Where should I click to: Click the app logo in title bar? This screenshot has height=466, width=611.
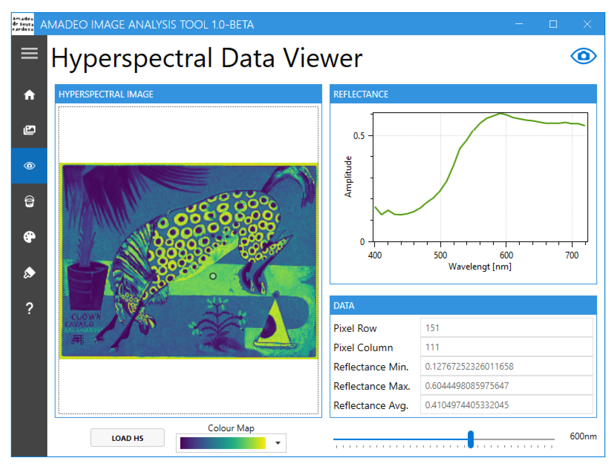point(23,24)
